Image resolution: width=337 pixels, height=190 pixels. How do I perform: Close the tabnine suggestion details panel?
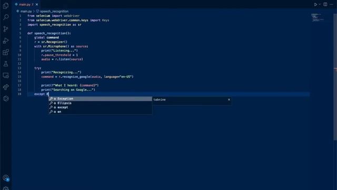pyautogui.click(x=229, y=100)
